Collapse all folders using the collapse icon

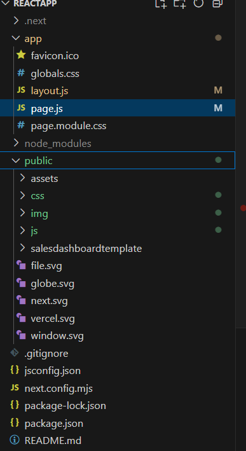pos(217,3)
